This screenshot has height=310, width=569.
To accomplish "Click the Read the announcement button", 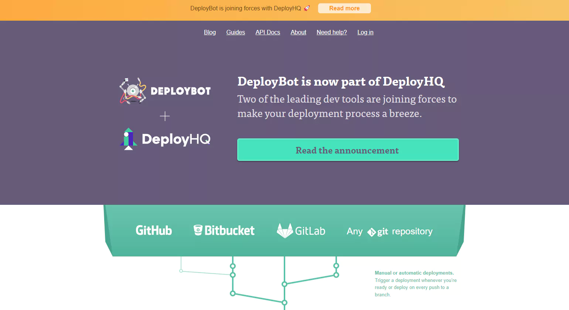I will point(347,150).
